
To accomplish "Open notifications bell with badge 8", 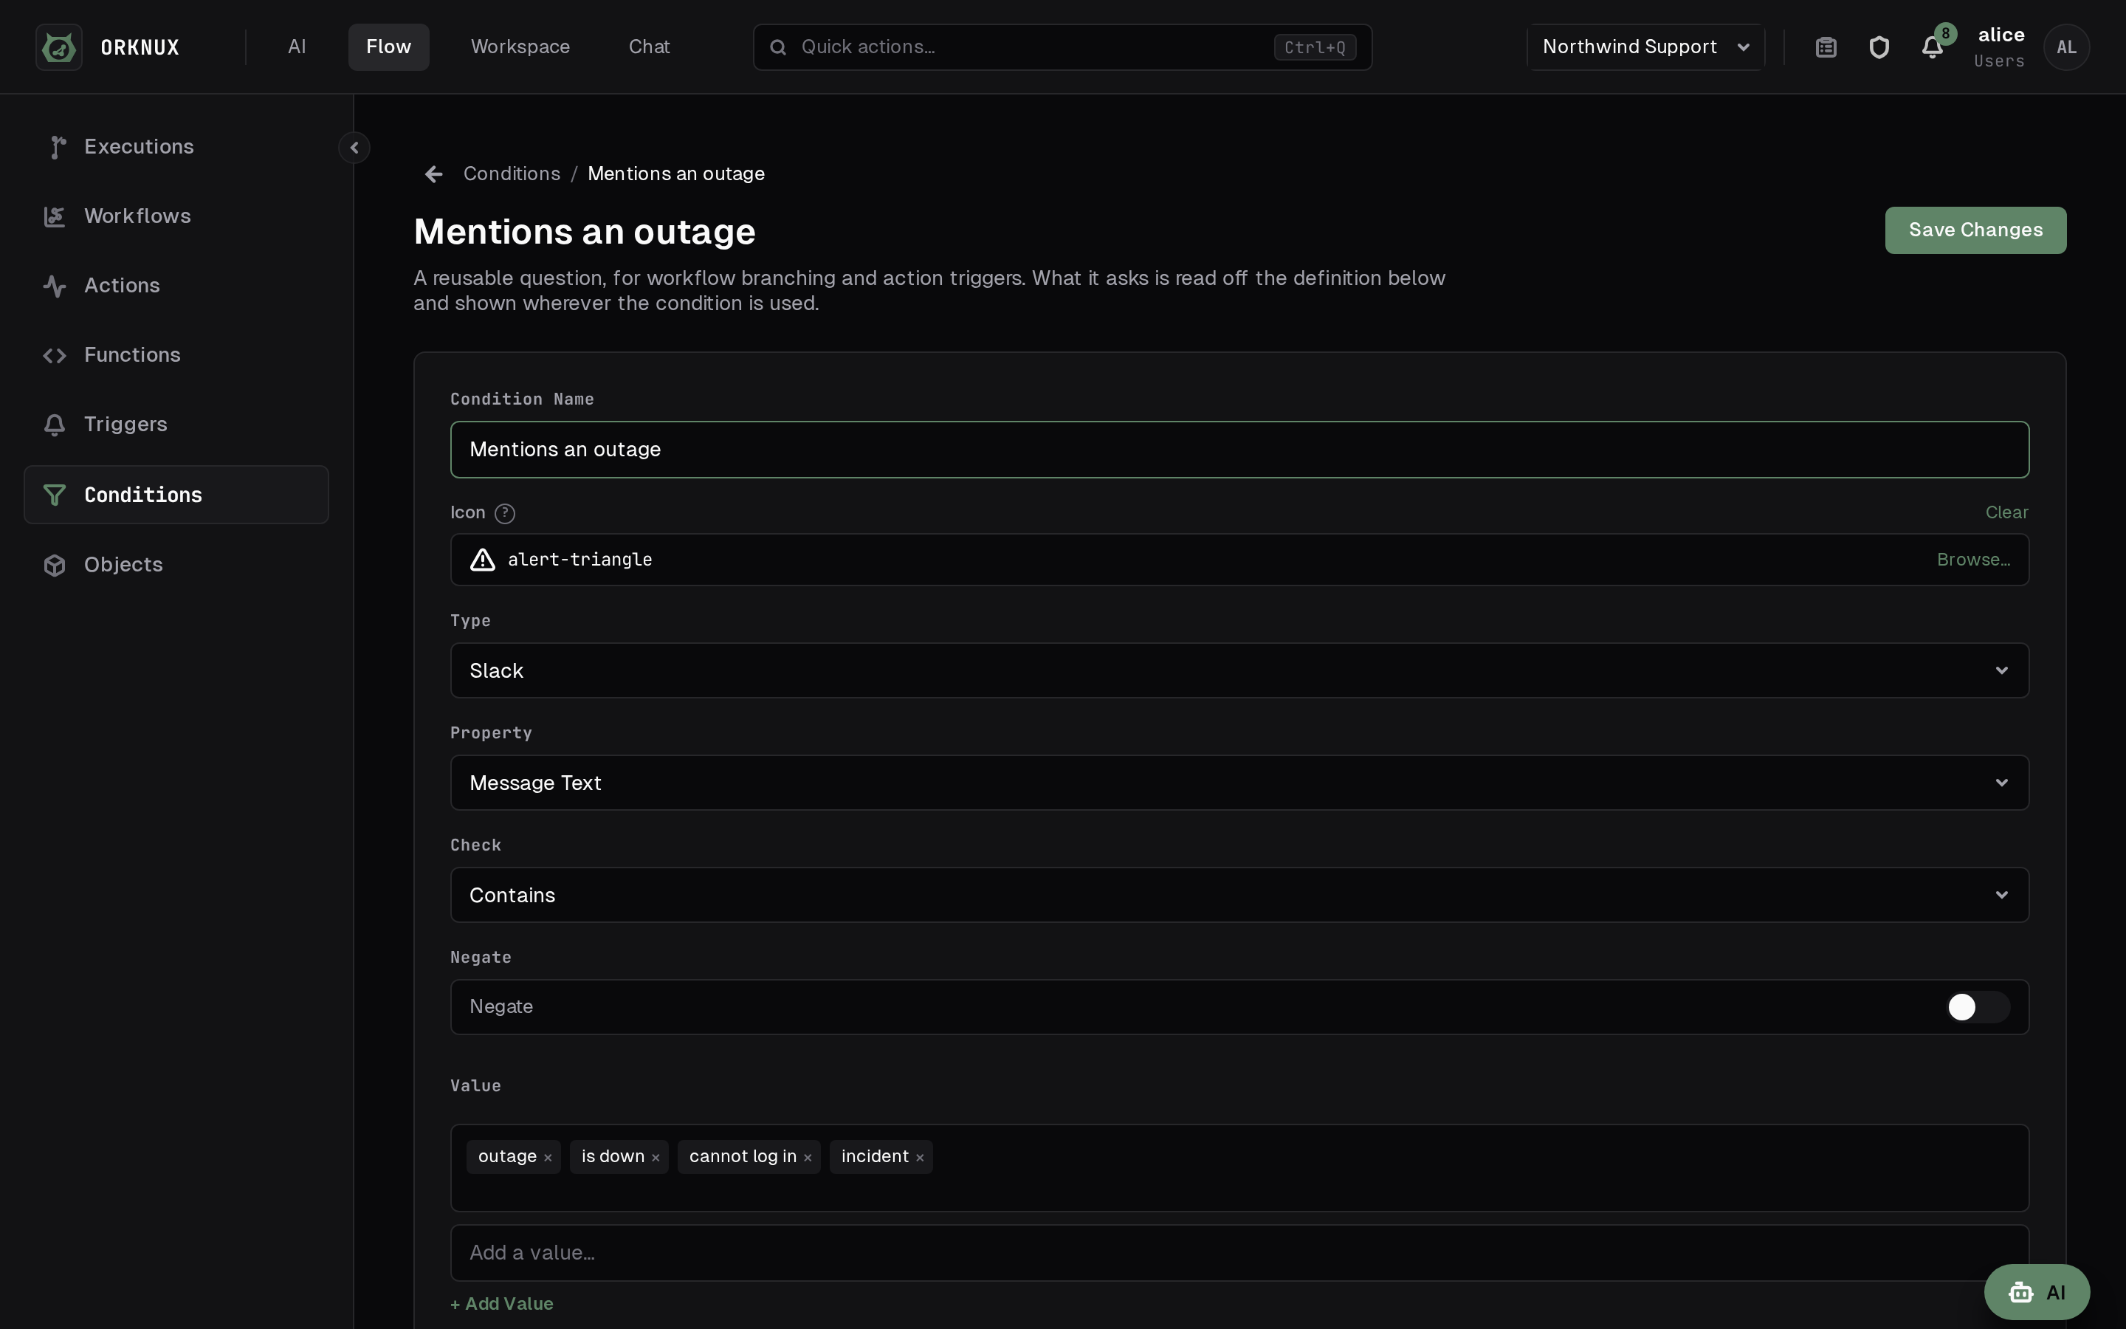I will [1933, 47].
